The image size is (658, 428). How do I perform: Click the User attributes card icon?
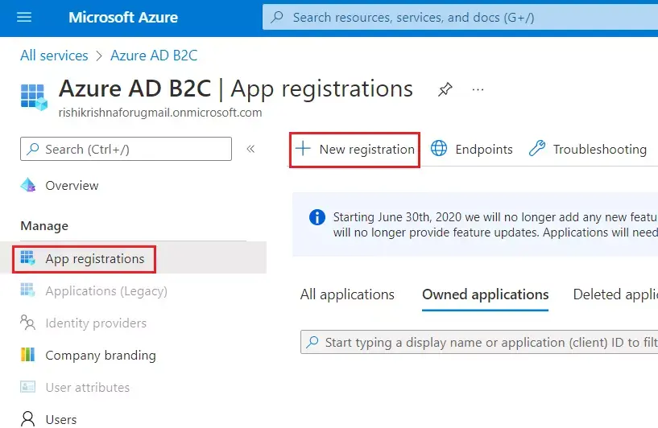pyautogui.click(x=27, y=386)
